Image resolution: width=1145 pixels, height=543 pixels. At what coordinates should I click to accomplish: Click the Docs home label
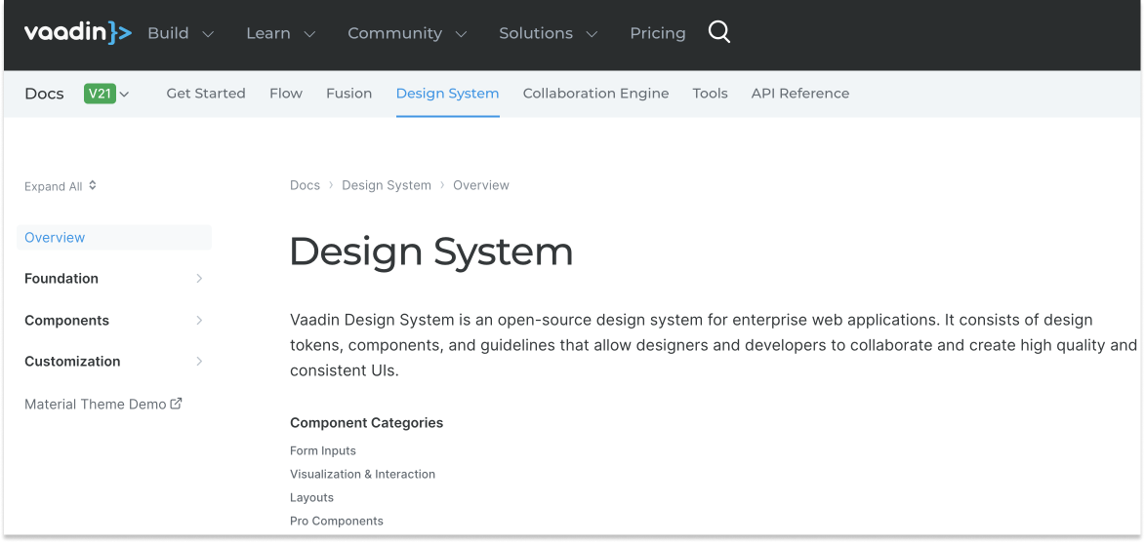click(x=44, y=94)
